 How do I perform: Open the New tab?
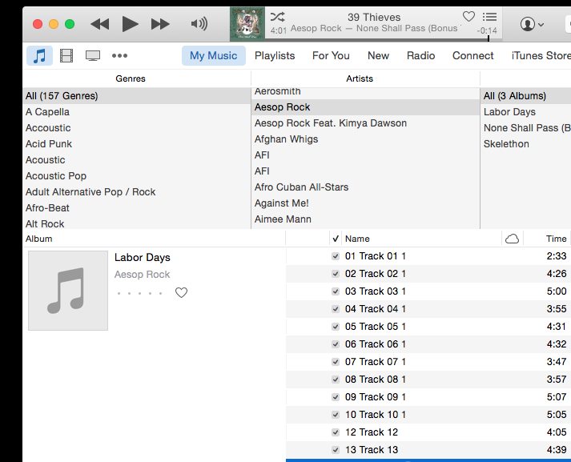(x=378, y=56)
